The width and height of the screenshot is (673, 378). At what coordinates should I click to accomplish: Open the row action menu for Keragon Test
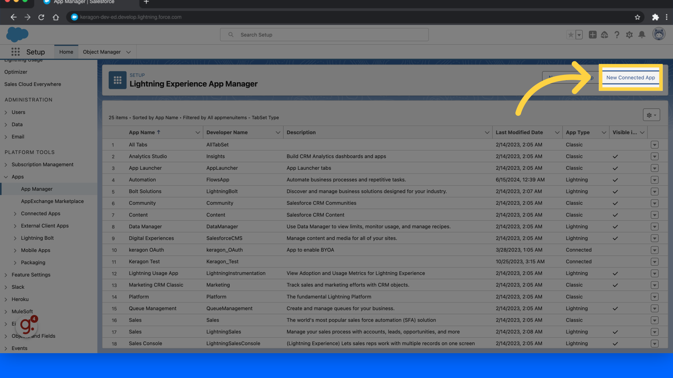click(x=654, y=262)
